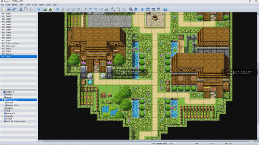Screen dimensions: 259x145
Task: Select the Section 8 project root
Action: click(x=9, y=92)
